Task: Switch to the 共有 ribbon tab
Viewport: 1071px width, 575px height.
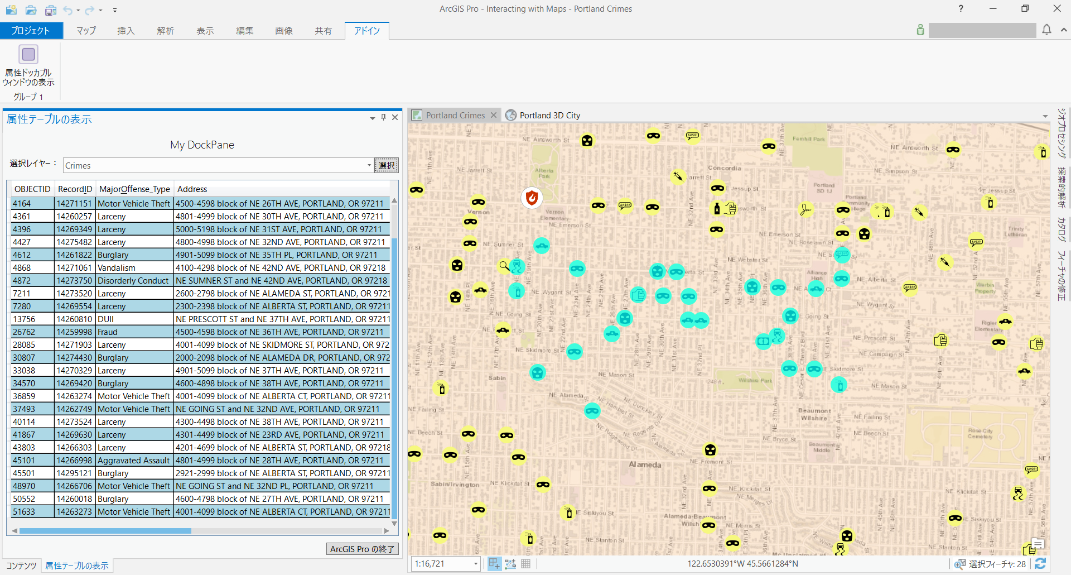Action: tap(324, 31)
